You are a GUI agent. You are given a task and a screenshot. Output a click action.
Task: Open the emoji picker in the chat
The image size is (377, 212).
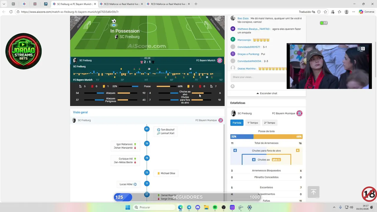click(232, 86)
